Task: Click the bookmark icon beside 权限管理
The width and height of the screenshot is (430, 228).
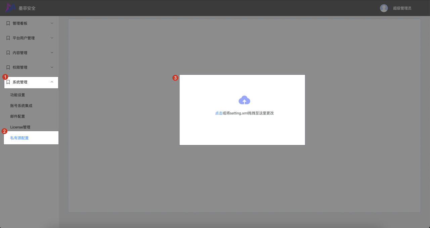Action: pos(8,67)
